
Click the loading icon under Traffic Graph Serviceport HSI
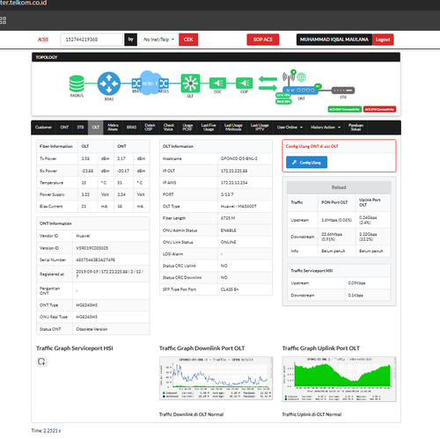(x=41, y=362)
